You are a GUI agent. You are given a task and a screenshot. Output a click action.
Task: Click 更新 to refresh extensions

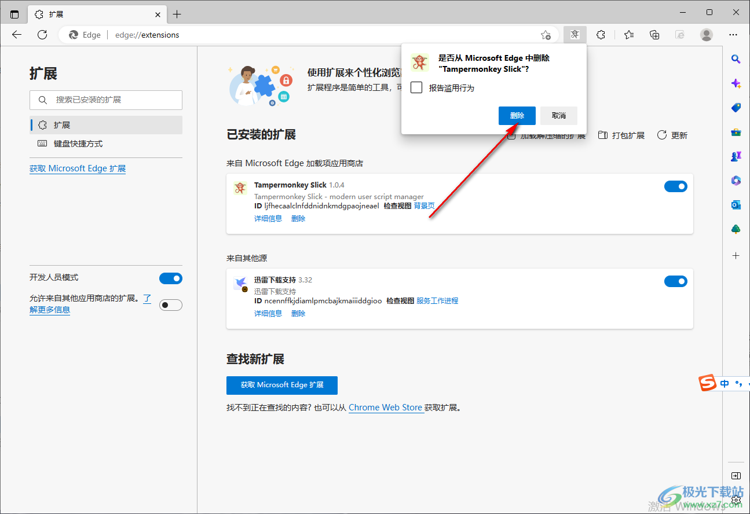pos(672,135)
